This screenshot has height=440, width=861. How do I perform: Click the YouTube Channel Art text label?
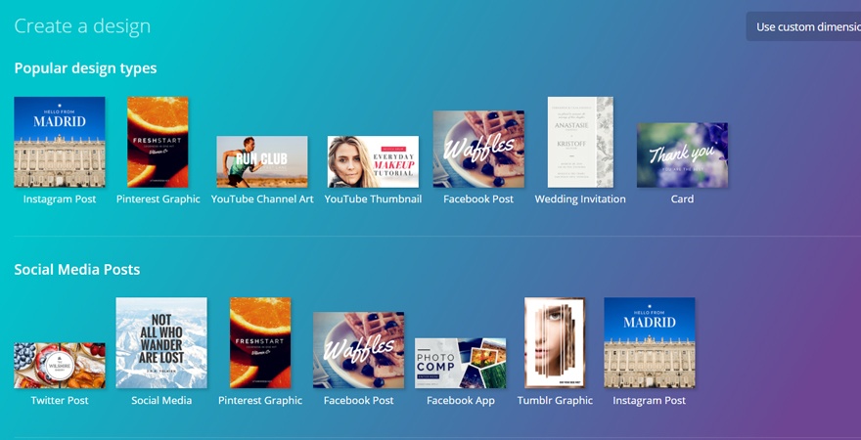(x=262, y=199)
